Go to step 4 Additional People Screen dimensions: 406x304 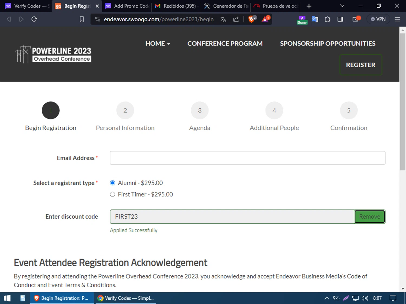pos(274,110)
